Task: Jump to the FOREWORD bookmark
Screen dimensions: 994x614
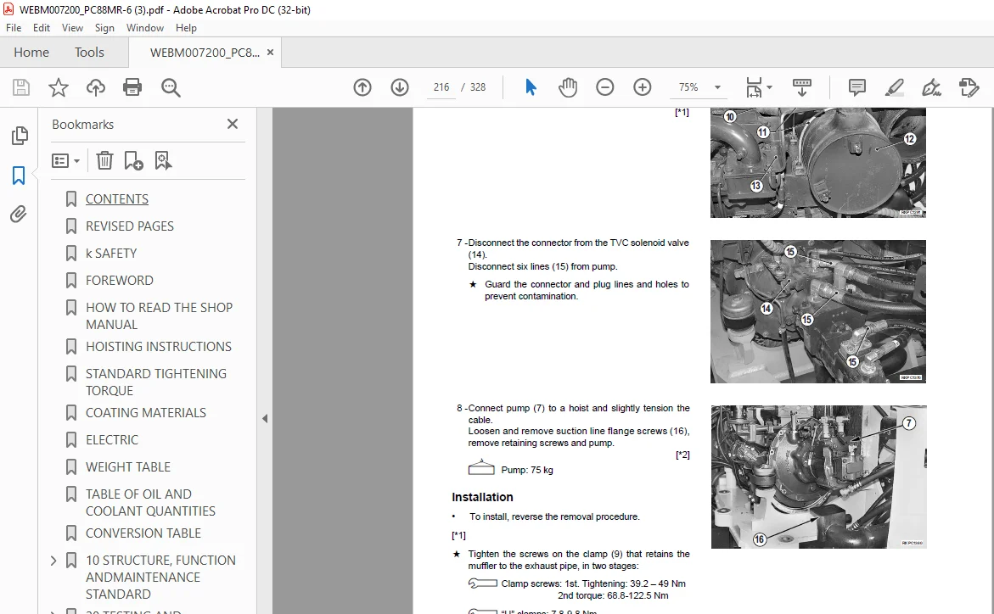Action: 119,280
